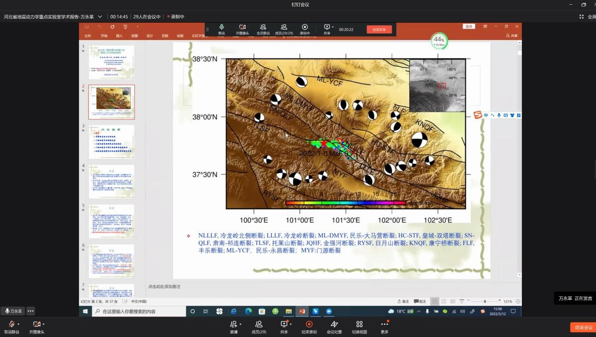Click the 邀请 invite icon
The height and width of the screenshot is (337, 596).
click(x=233, y=324)
